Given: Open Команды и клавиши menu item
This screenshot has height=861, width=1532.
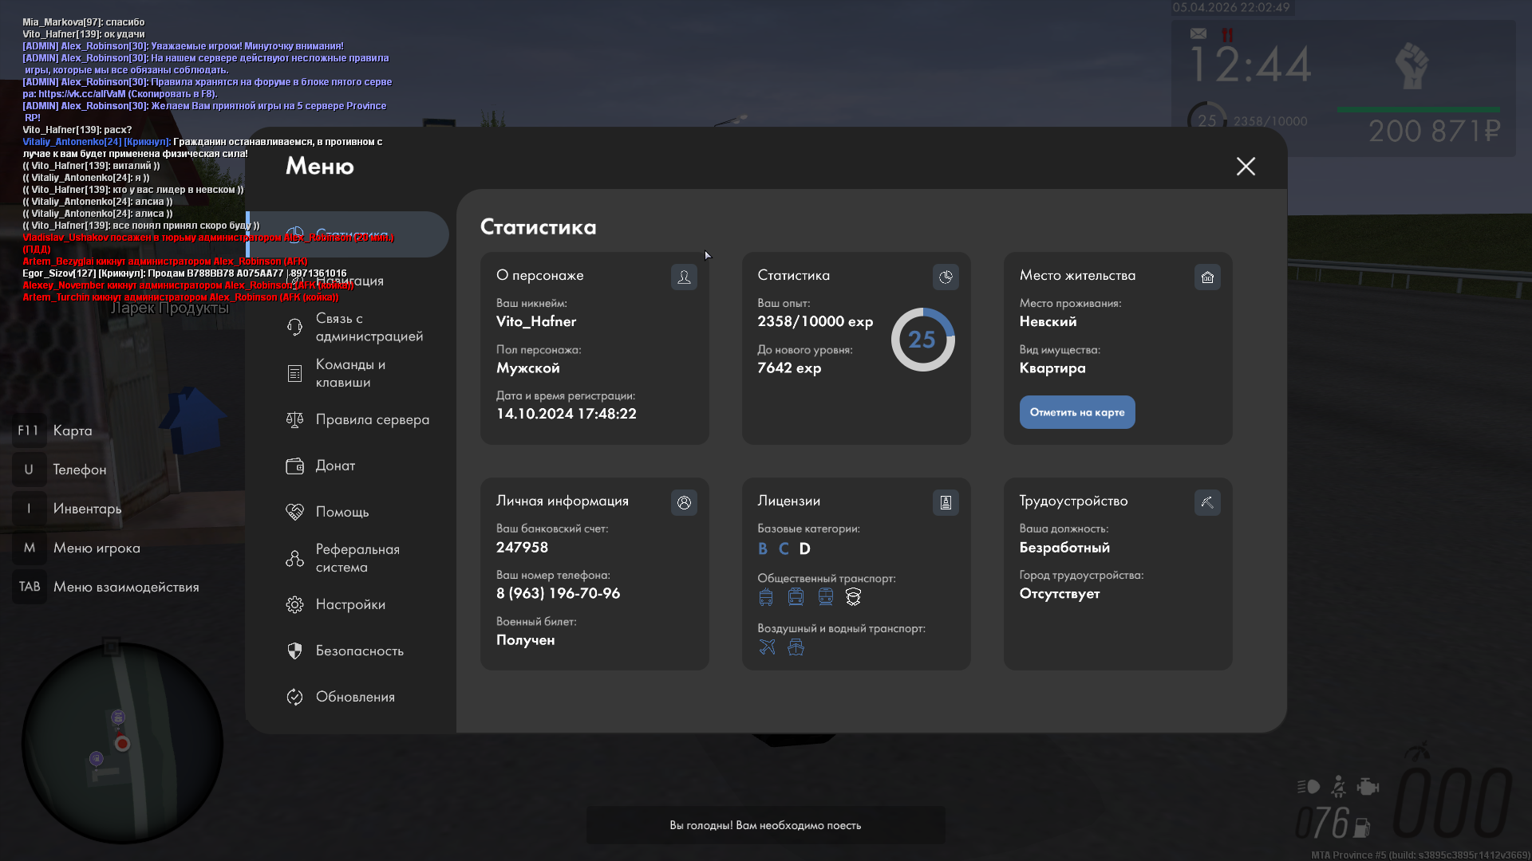Looking at the screenshot, I should point(351,373).
